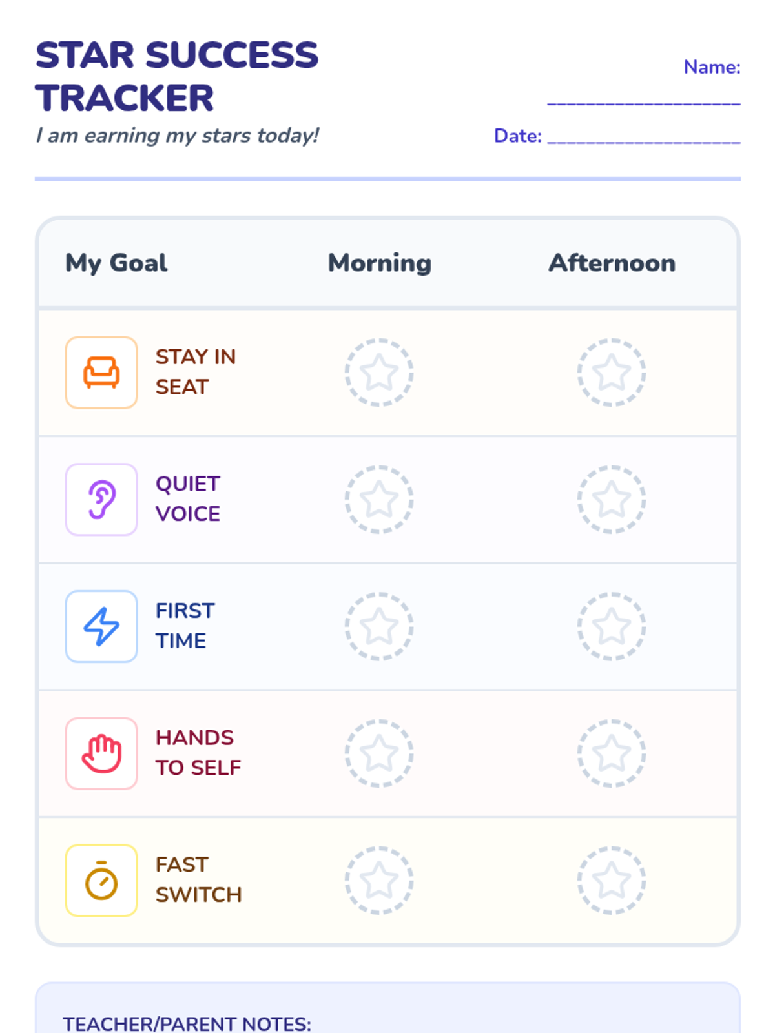Click the Teacher/Parent Notes section

pos(387,1014)
